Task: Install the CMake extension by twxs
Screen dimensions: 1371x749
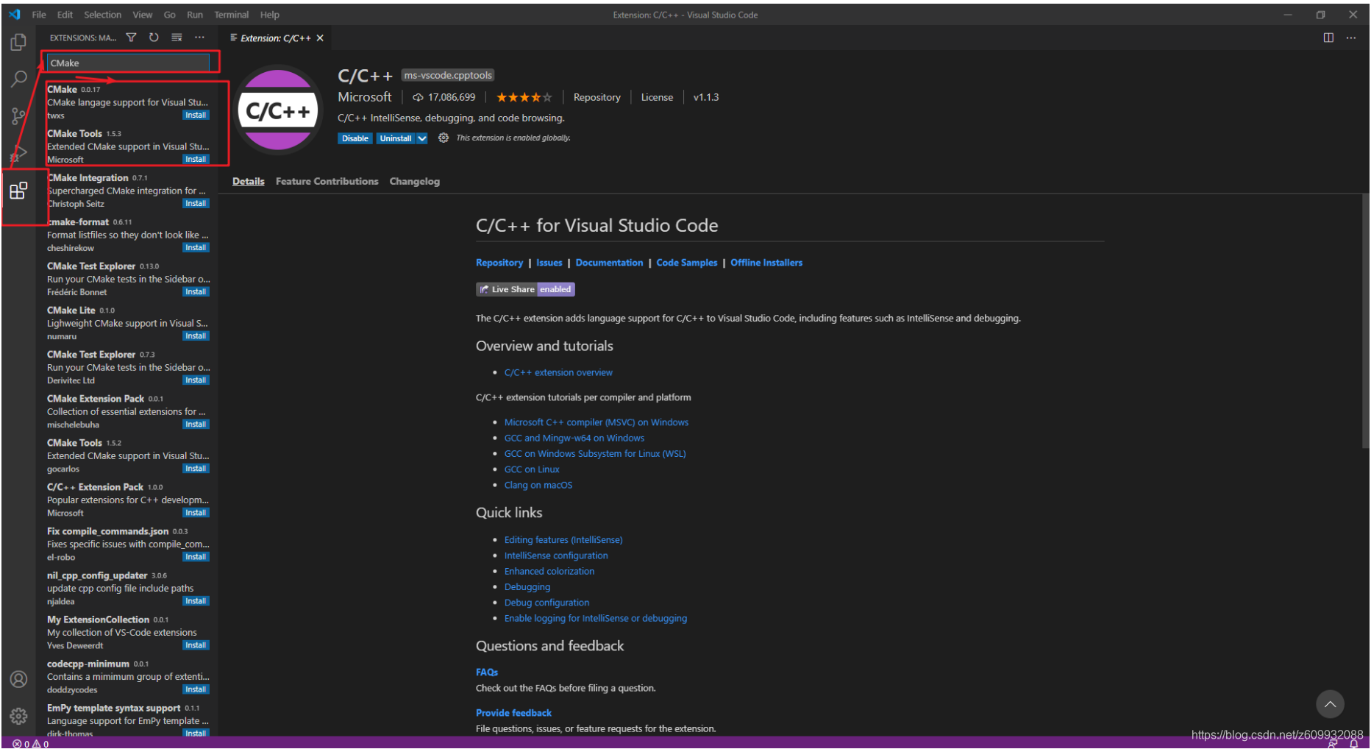Action: click(196, 115)
